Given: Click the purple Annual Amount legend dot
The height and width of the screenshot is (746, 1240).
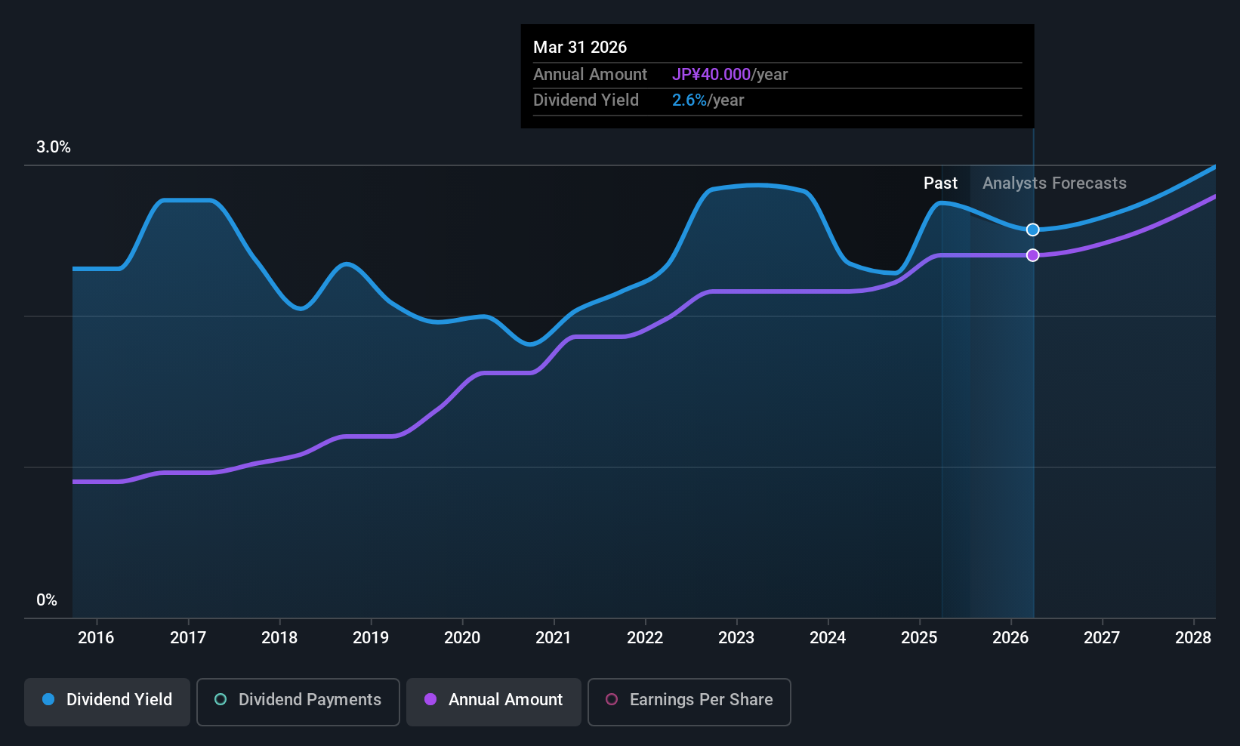Looking at the screenshot, I should [x=430, y=699].
